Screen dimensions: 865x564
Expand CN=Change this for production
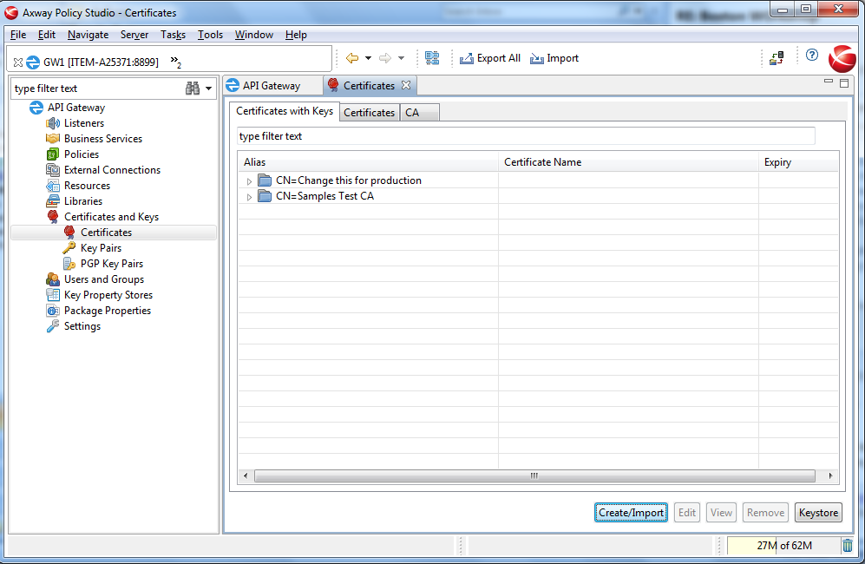pyautogui.click(x=249, y=181)
